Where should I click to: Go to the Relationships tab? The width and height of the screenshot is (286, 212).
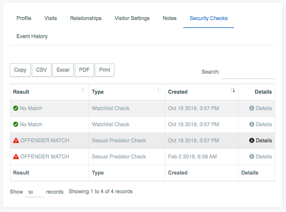point(86,18)
